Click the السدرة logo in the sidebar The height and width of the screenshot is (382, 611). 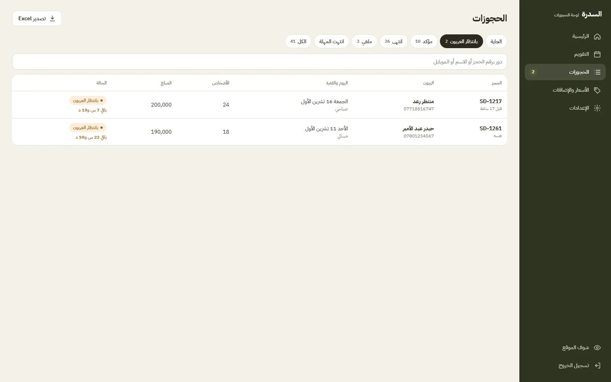click(x=592, y=14)
